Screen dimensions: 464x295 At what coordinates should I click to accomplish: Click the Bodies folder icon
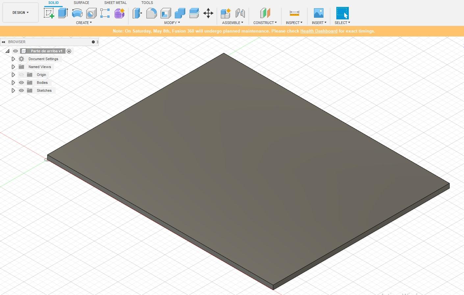coord(30,83)
